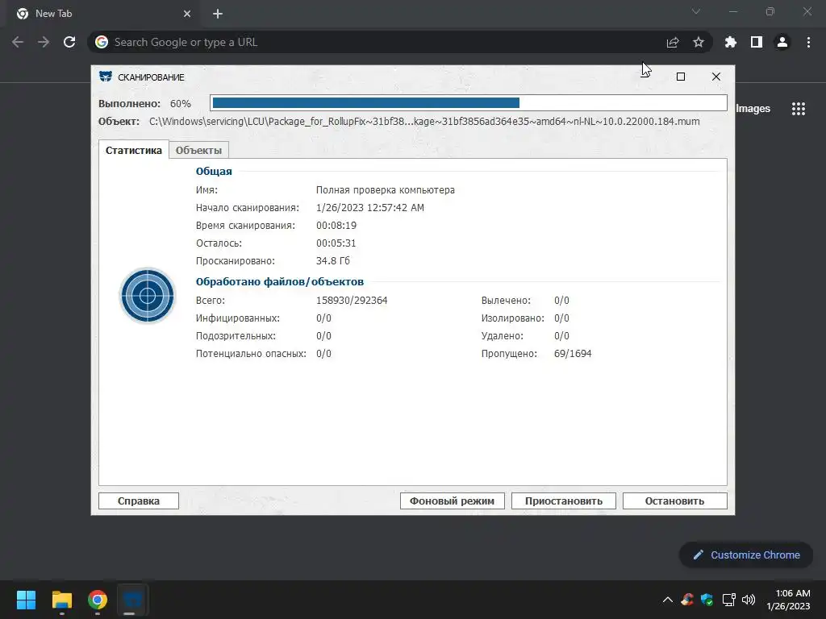Viewport: 826px width, 619px height.
Task: Open the Google apps grid
Action: 799,109
